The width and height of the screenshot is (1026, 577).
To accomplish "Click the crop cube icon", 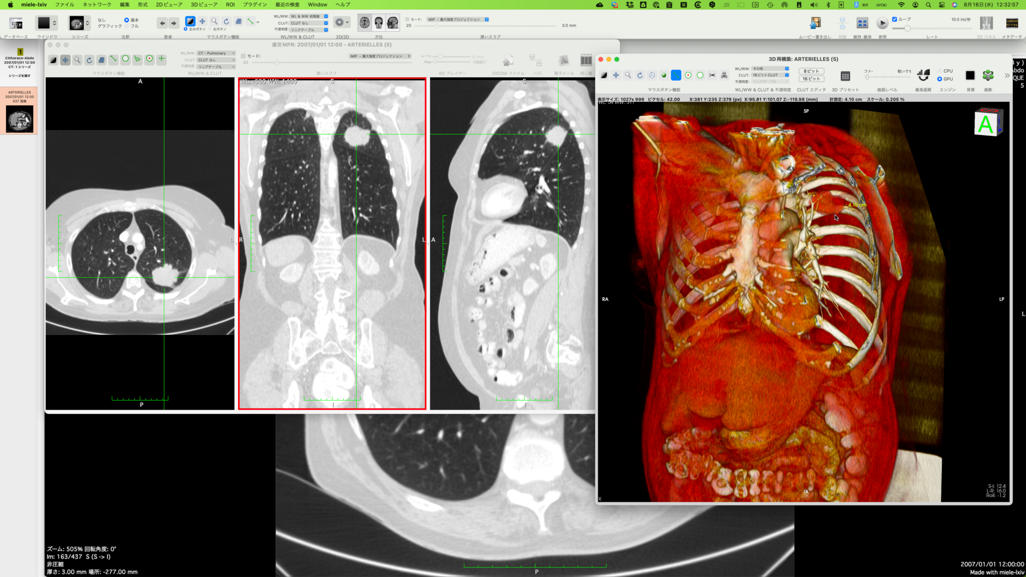I will tap(987, 75).
